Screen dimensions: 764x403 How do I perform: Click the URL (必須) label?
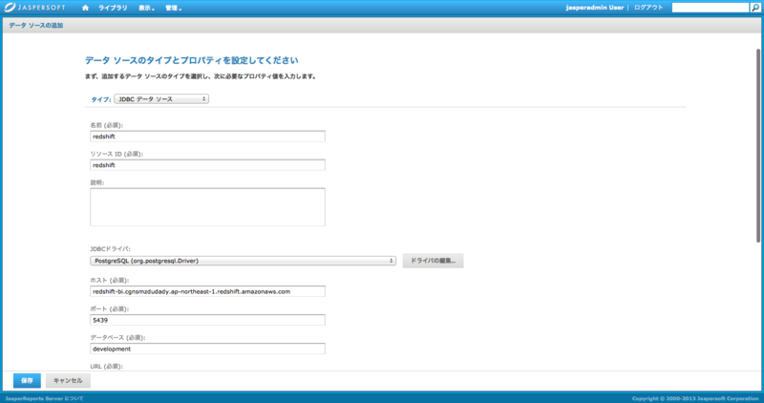(x=107, y=366)
